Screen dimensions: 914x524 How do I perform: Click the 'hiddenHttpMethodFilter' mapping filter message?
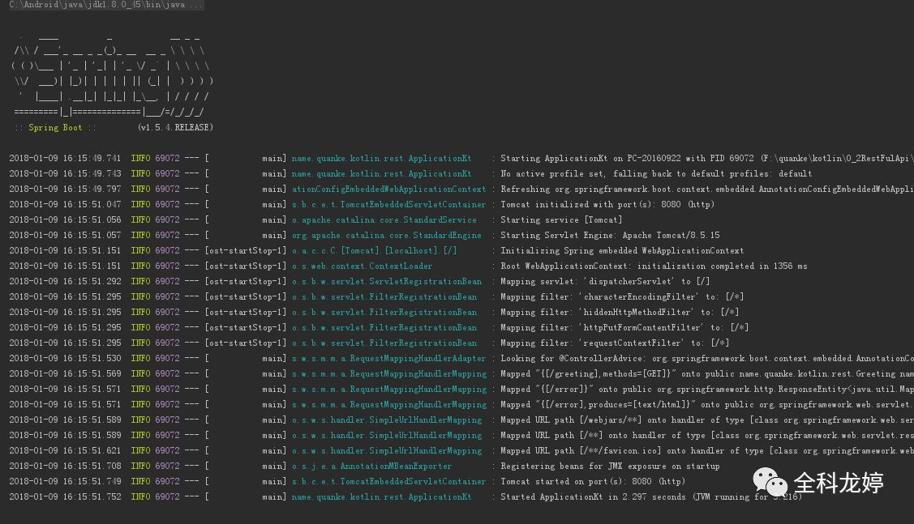coord(620,312)
